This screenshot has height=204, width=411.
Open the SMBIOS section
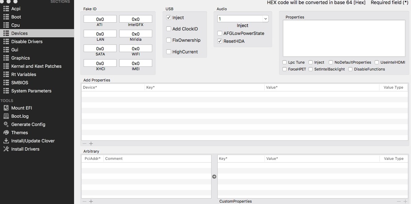point(20,82)
